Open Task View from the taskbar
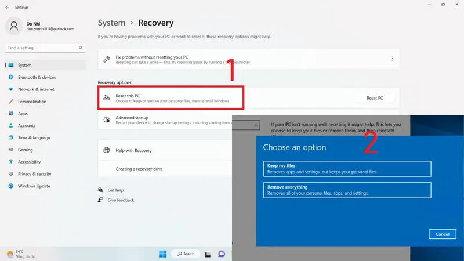Viewport: 464px width, 261px height. coord(208,254)
